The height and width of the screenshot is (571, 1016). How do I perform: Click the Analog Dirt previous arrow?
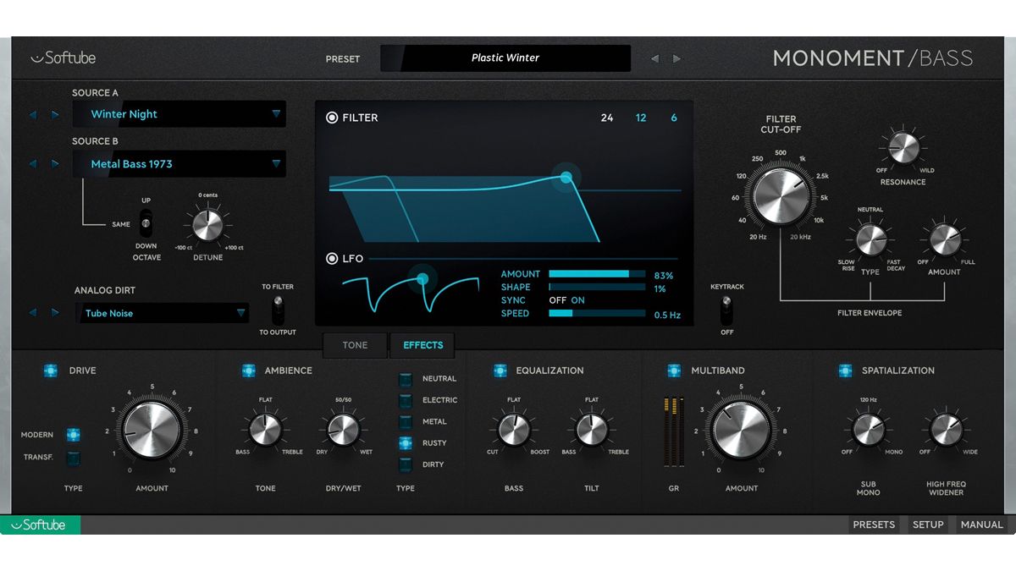(x=33, y=313)
